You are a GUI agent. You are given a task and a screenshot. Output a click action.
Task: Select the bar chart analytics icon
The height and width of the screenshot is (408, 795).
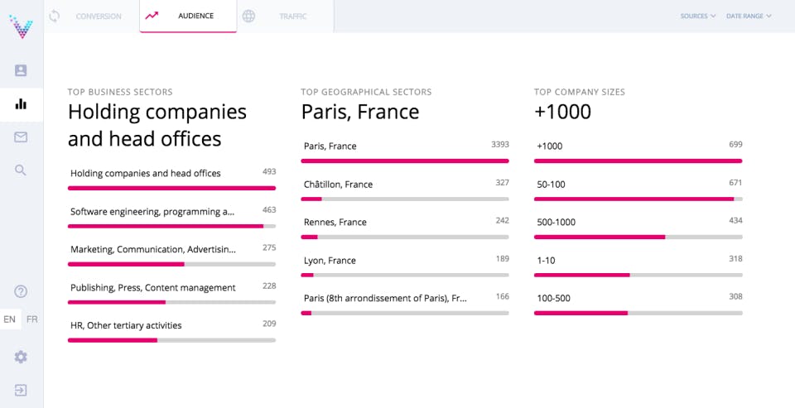coord(21,103)
